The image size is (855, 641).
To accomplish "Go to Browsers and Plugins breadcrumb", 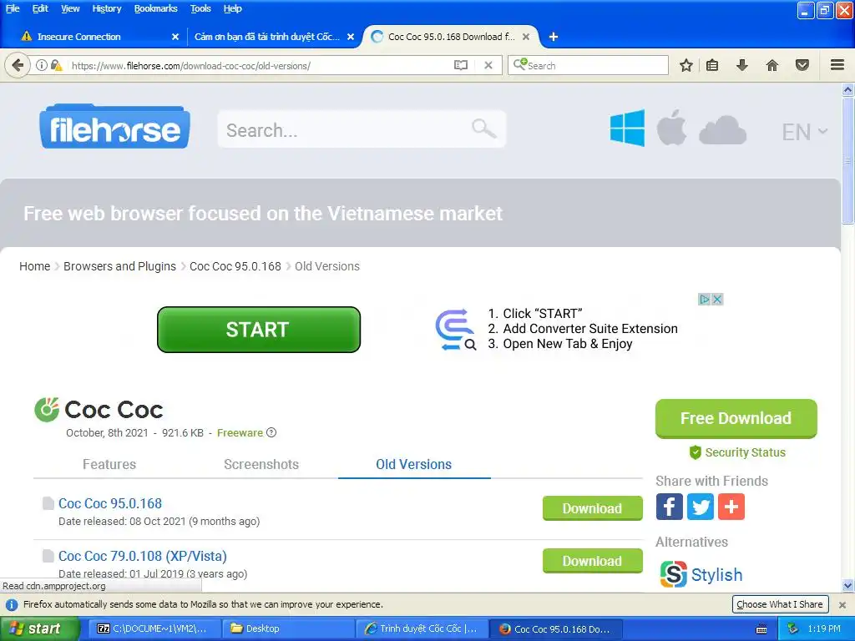I will click(119, 266).
